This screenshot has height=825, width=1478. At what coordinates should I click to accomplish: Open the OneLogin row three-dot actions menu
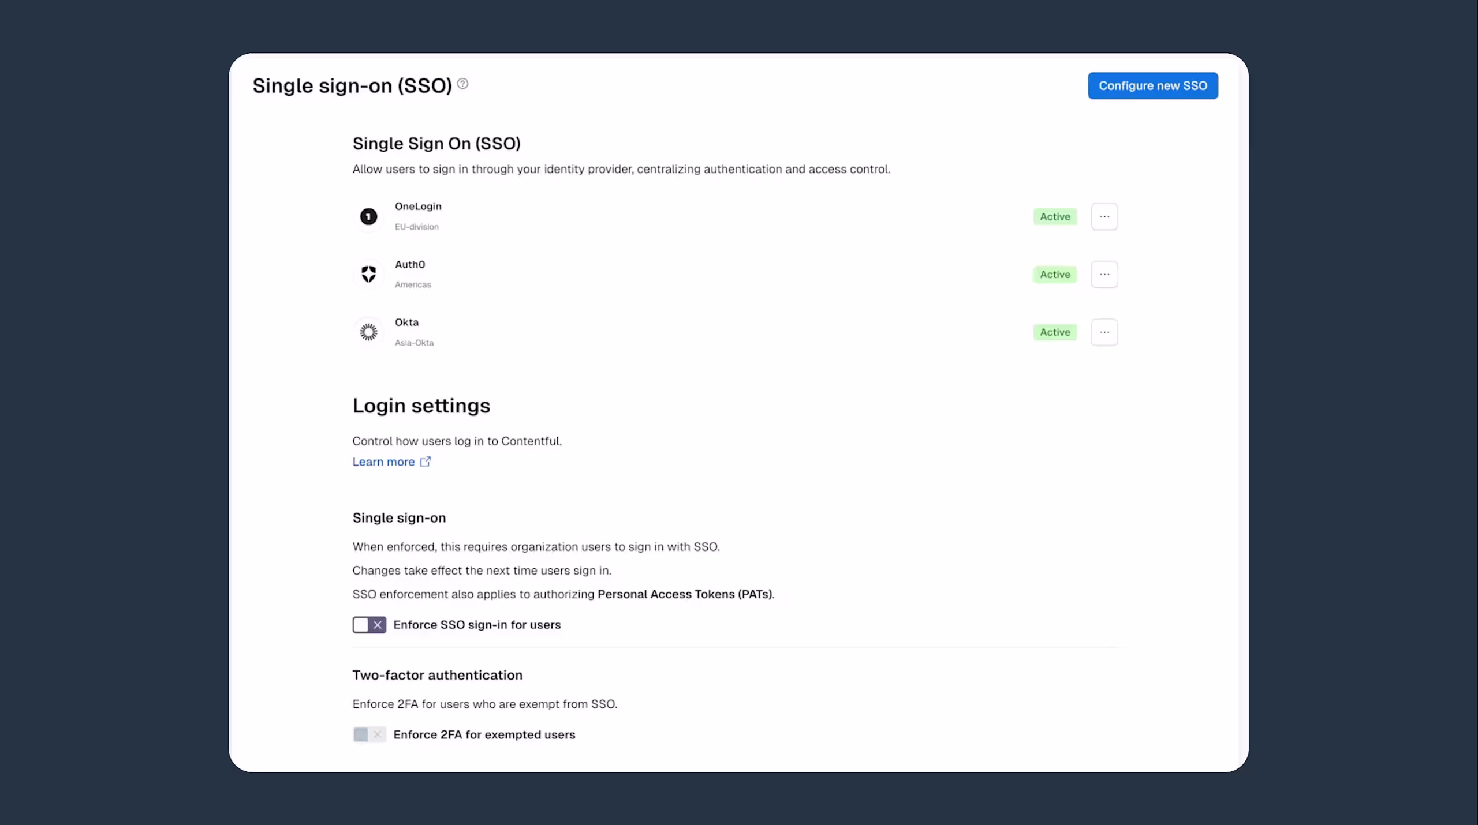[x=1104, y=217]
